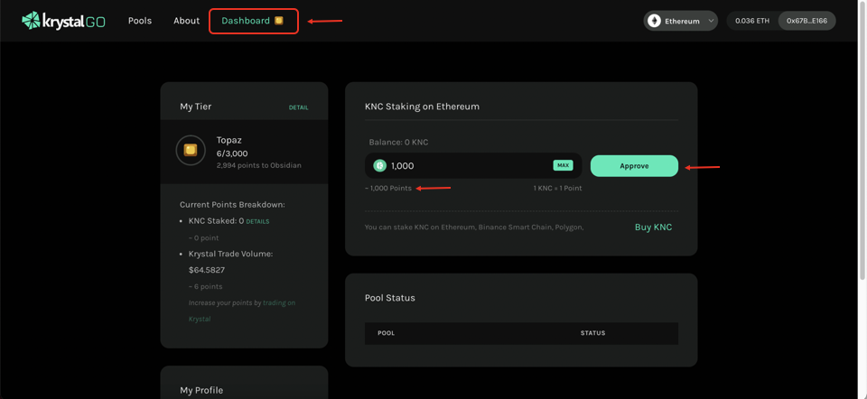867x399 pixels.
Task: Click the 0x67B...E166 wallet address button
Action: 806,21
